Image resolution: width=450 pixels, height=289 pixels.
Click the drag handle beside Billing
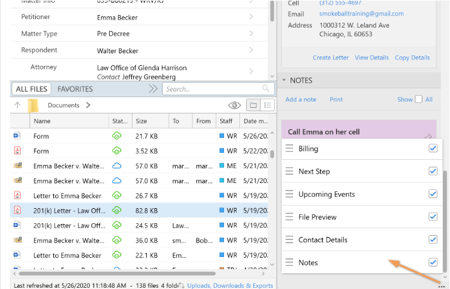click(289, 149)
